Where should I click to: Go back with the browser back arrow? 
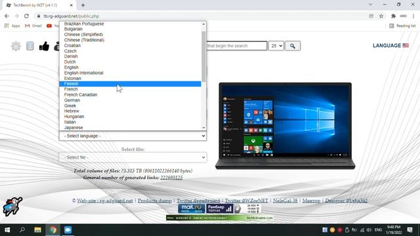[7, 16]
